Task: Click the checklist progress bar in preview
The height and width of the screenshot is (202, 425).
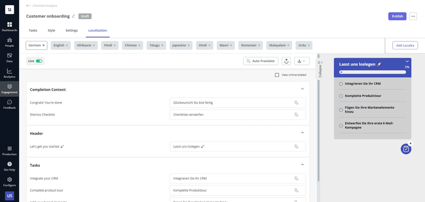Action: 373,72
